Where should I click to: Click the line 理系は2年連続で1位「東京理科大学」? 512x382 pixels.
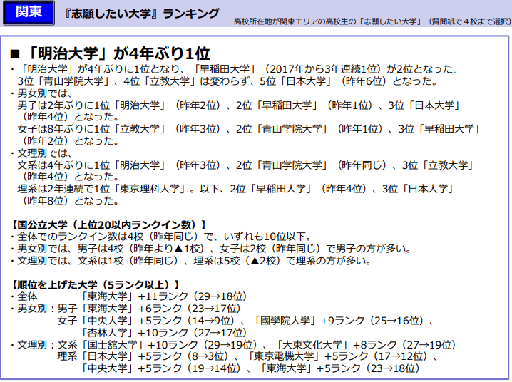pos(236,189)
